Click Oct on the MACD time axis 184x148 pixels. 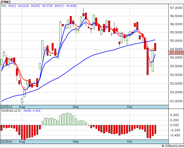(130, 141)
